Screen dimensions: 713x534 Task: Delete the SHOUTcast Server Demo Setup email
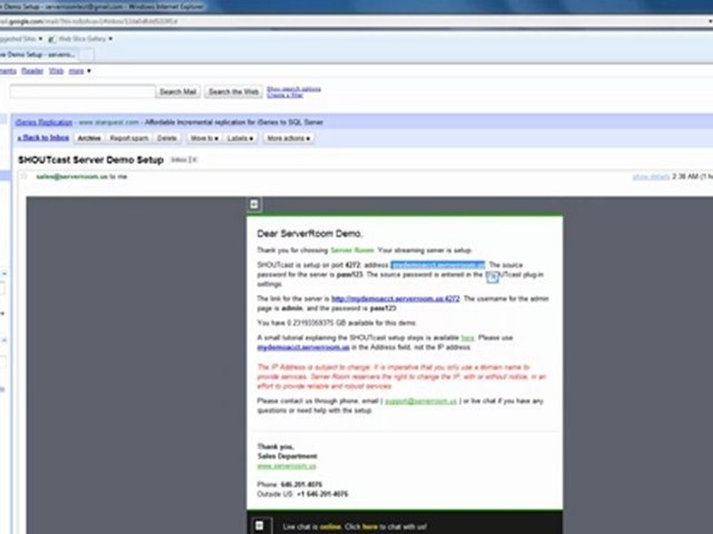point(167,138)
